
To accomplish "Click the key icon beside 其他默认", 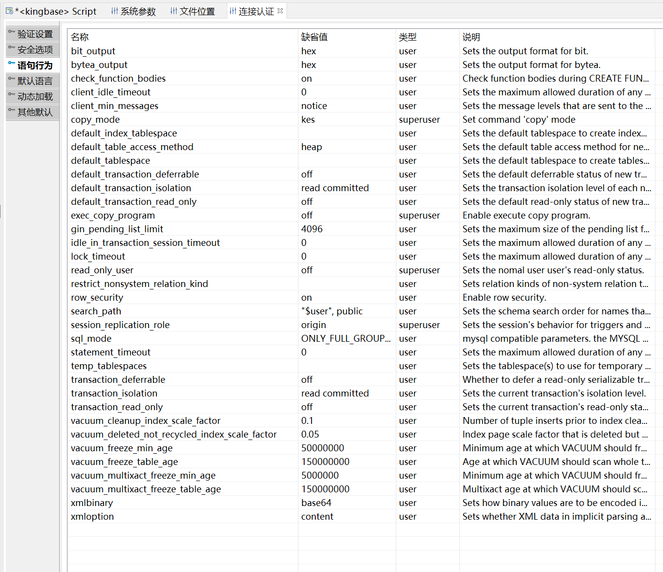I will point(11,110).
